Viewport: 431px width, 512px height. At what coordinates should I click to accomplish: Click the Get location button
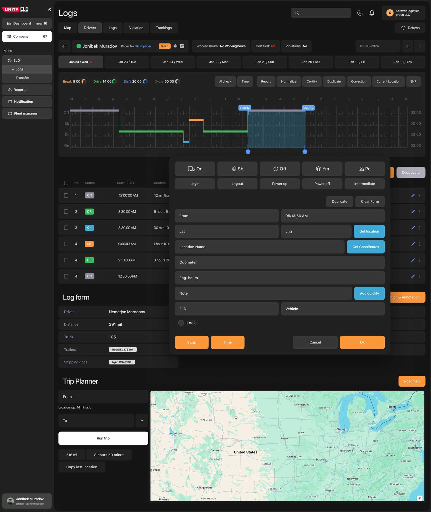coord(369,231)
